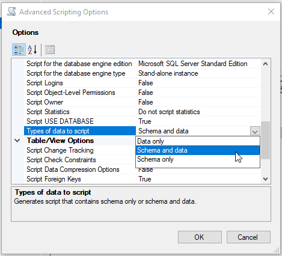Click the options list scrollbar thumb
Screen dimensions: 282x256
pos(266,140)
